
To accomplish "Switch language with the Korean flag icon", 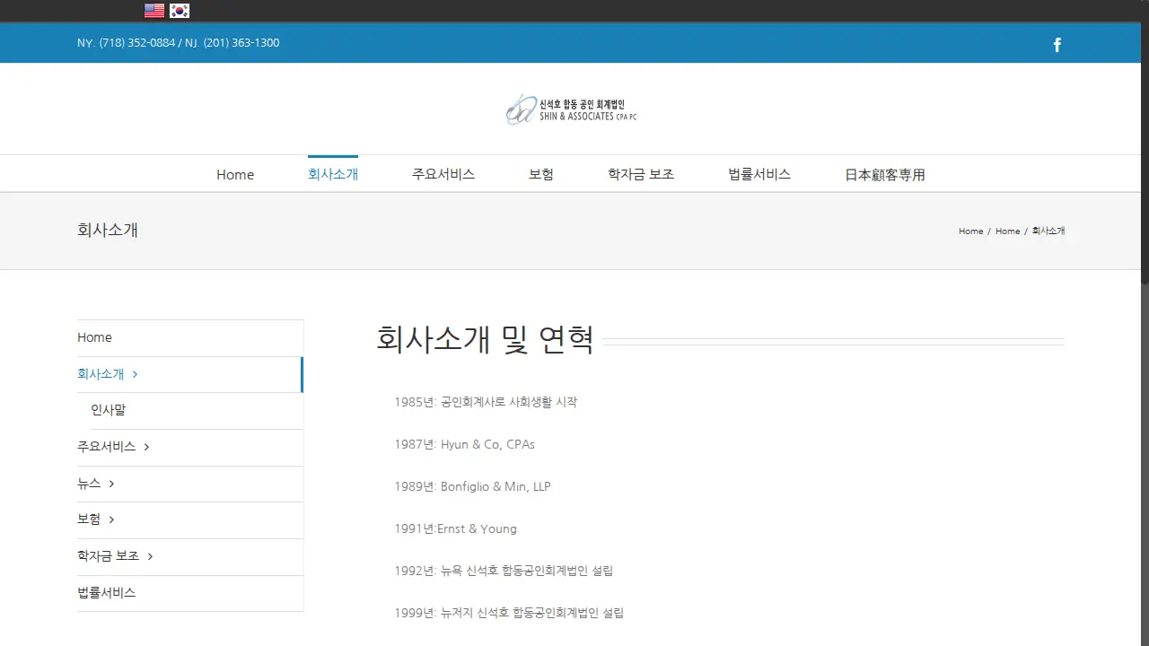I will click(180, 11).
